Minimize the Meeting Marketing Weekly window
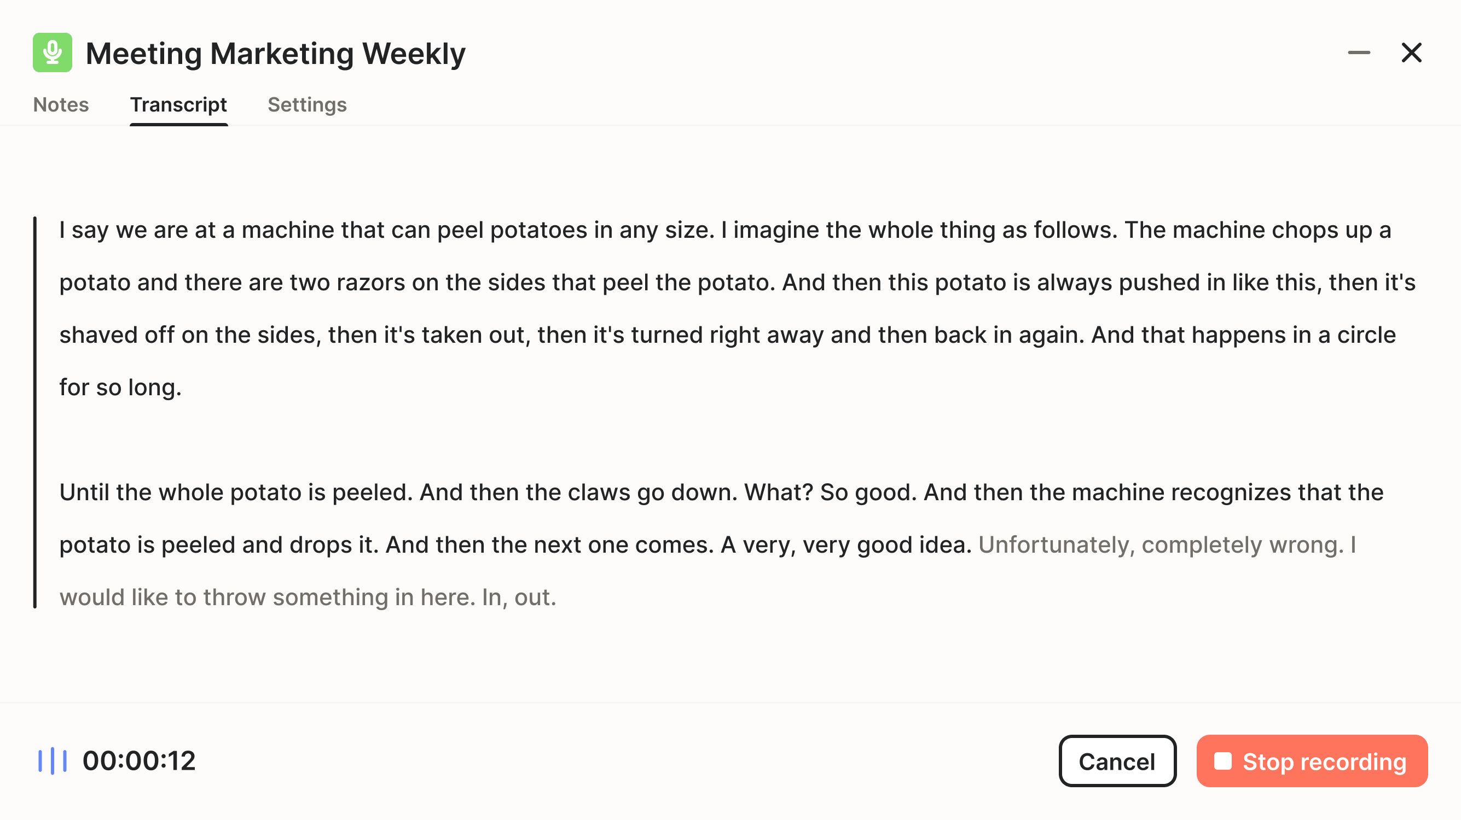The width and height of the screenshot is (1461, 820). click(x=1359, y=52)
